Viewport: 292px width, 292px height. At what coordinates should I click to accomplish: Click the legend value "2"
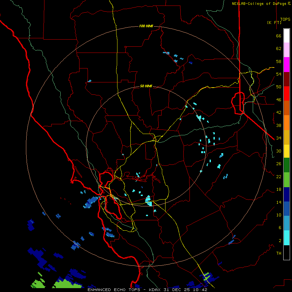280,241
